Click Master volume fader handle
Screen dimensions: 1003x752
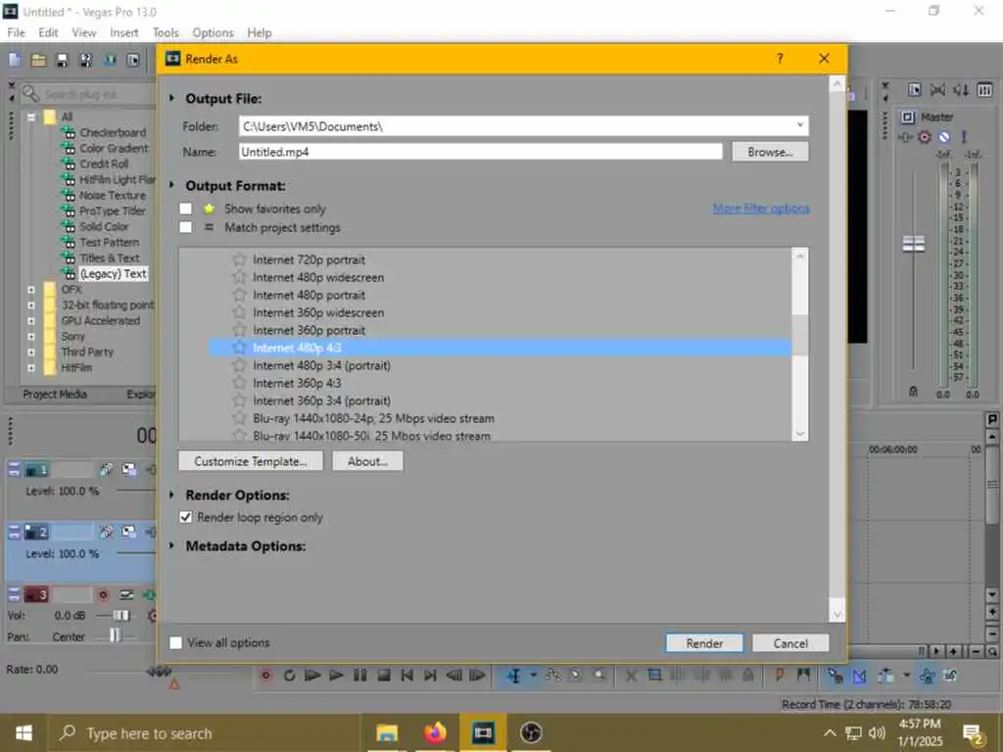pyautogui.click(x=914, y=244)
